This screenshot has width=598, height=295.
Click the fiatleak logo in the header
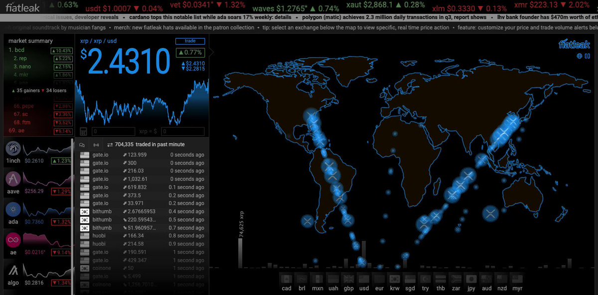(22, 7)
